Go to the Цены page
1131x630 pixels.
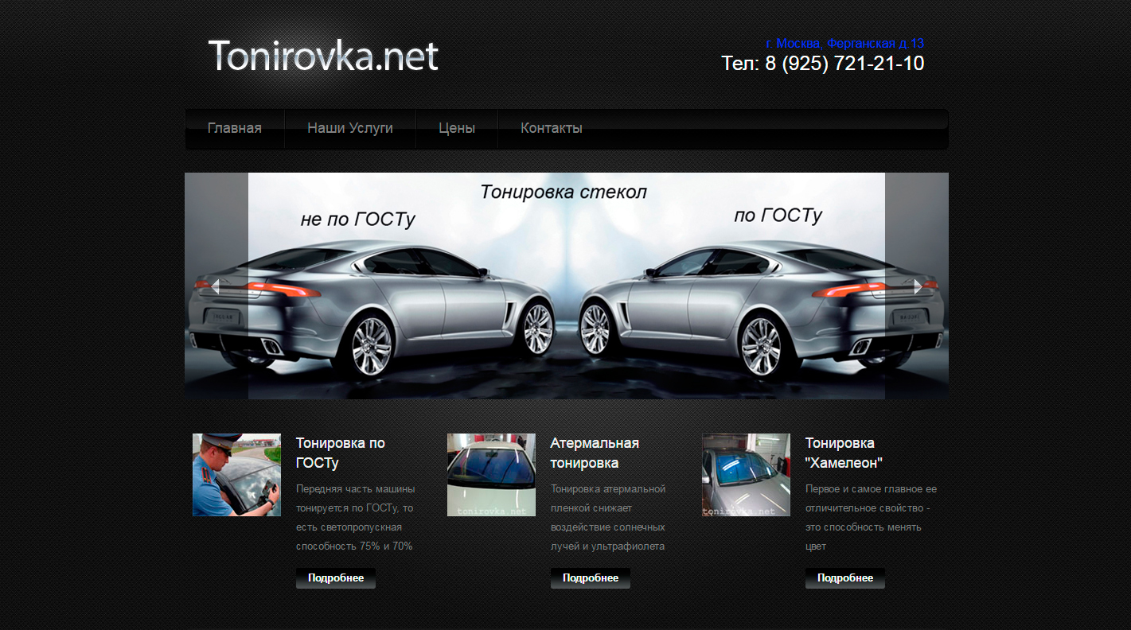457,128
